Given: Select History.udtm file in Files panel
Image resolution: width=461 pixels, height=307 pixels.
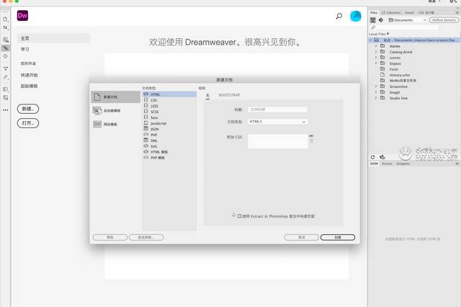Looking at the screenshot, I should (399, 75).
